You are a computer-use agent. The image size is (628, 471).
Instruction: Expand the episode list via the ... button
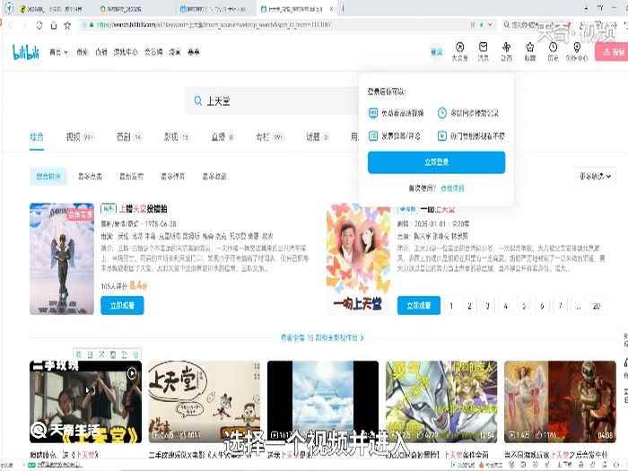pos(578,307)
